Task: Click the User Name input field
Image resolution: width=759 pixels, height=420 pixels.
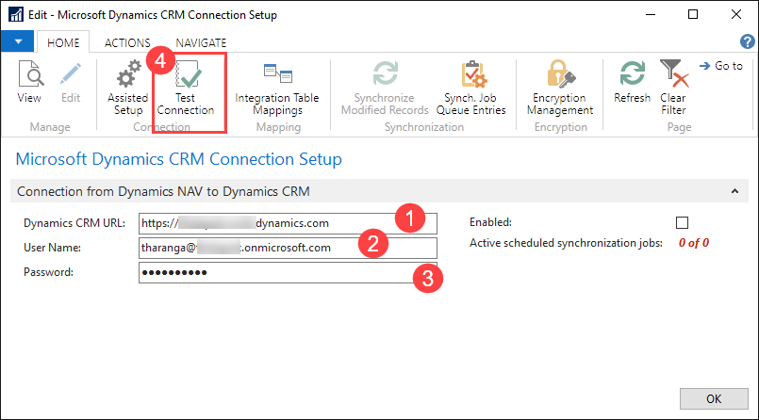Action: tap(288, 248)
